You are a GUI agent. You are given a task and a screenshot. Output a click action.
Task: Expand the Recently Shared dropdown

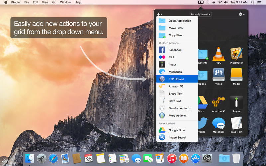[x=201, y=14]
